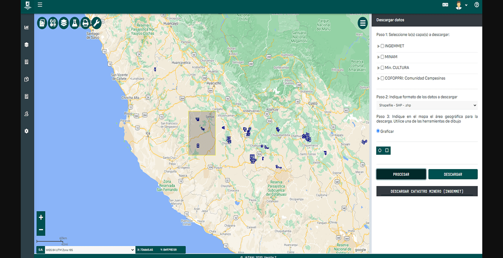This screenshot has width=503, height=258.
Task: Open the globe basemap tool on the map
Action: 53,23
